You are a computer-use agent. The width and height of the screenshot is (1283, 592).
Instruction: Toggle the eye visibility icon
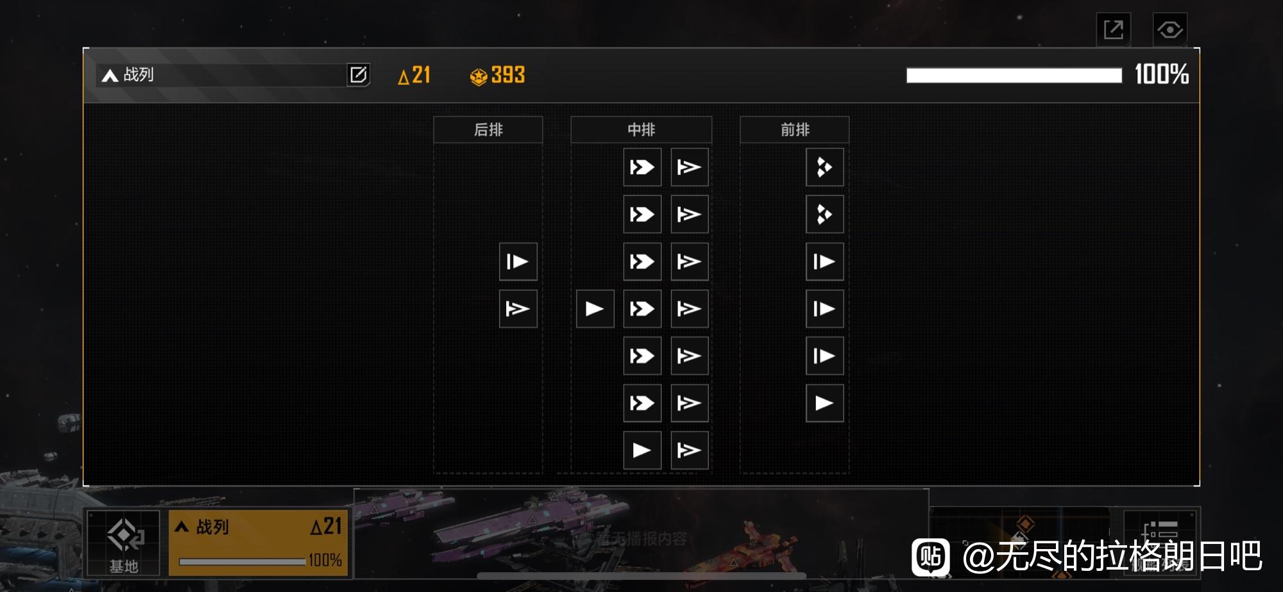point(1169,29)
